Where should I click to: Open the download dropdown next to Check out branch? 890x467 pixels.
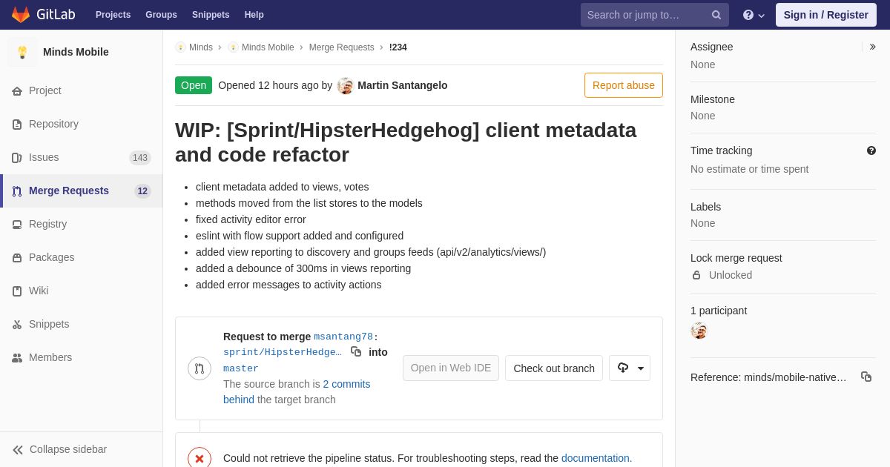630,368
